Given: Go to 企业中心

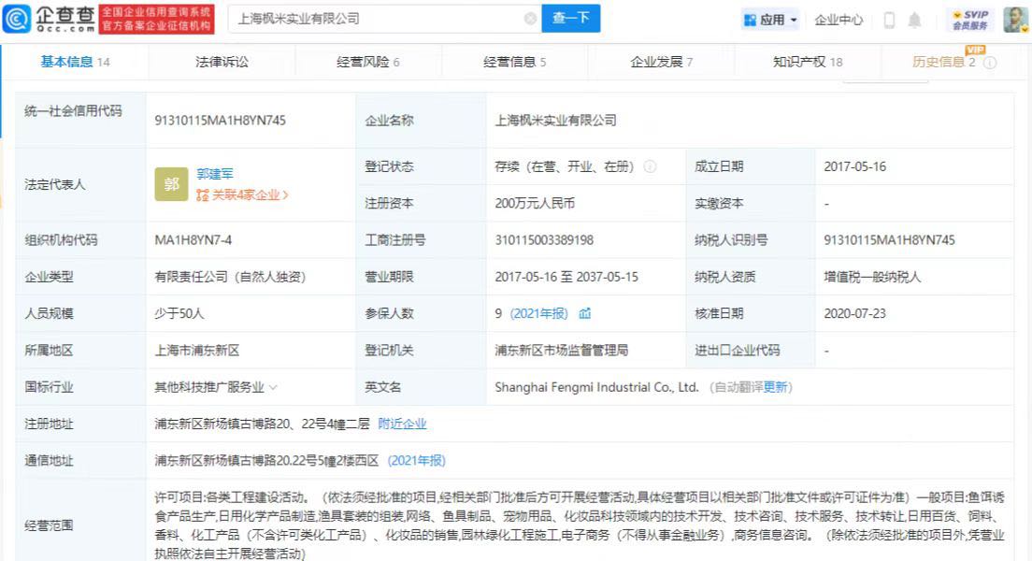Looking at the screenshot, I should (x=838, y=20).
